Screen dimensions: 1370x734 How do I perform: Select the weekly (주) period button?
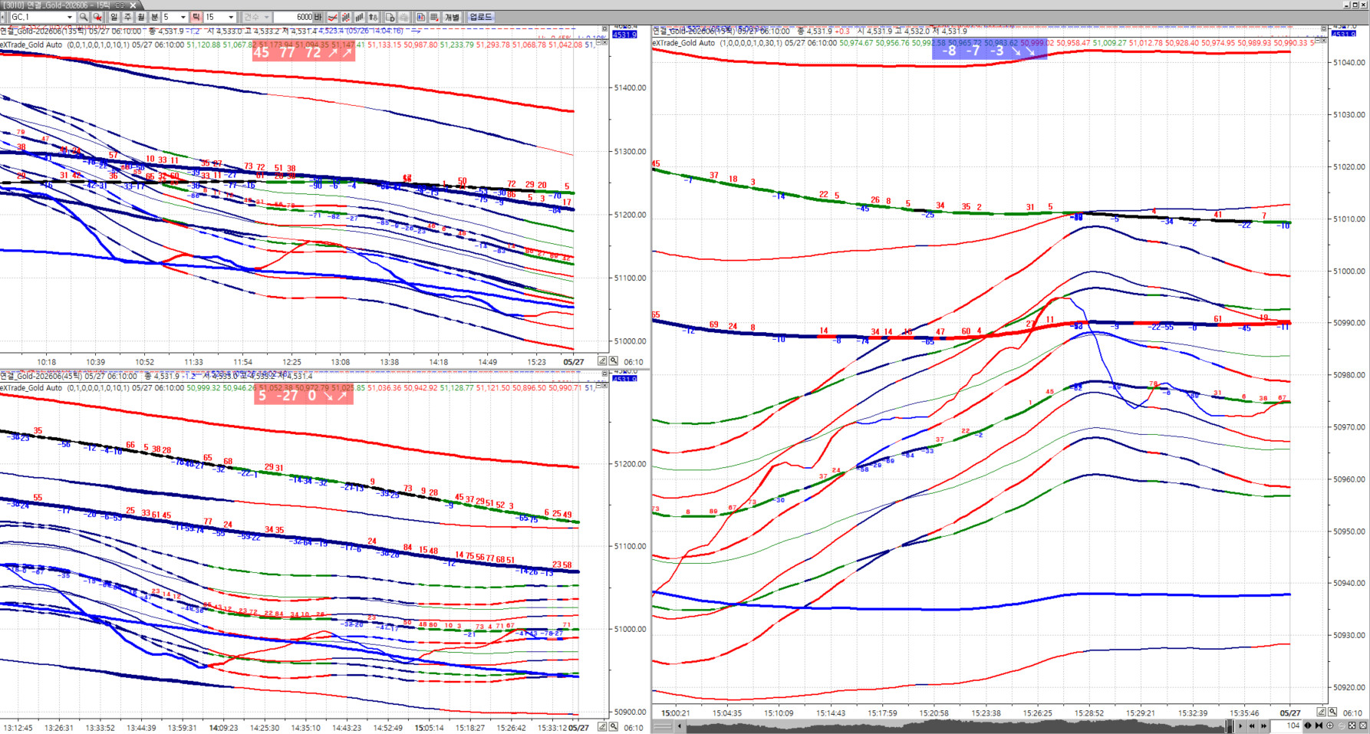tap(127, 17)
